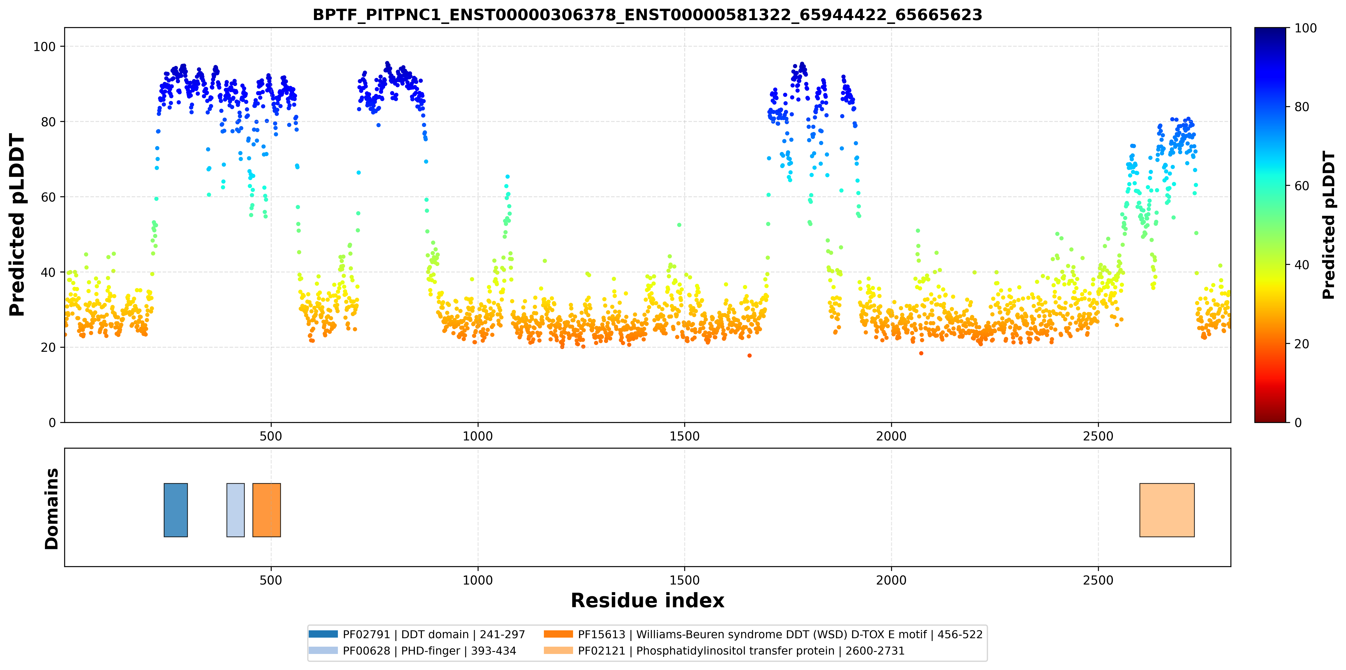Screen dimensions: 1346x670
Task: Click the blue DDT domain rectangle
Action: pos(176,510)
